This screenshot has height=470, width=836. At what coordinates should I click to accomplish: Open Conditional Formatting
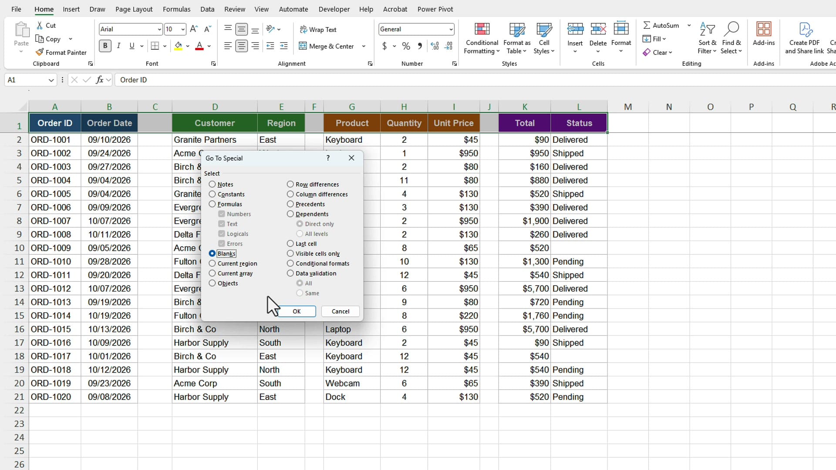482,38
